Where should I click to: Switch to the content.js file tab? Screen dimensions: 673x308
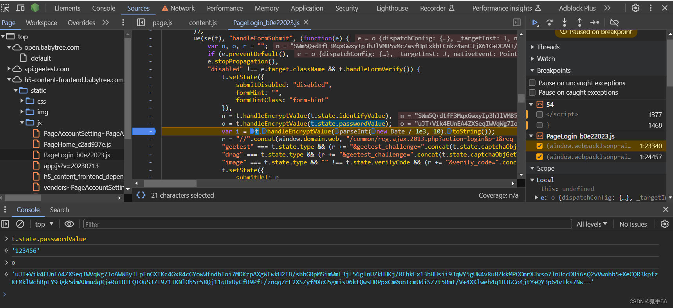click(203, 23)
